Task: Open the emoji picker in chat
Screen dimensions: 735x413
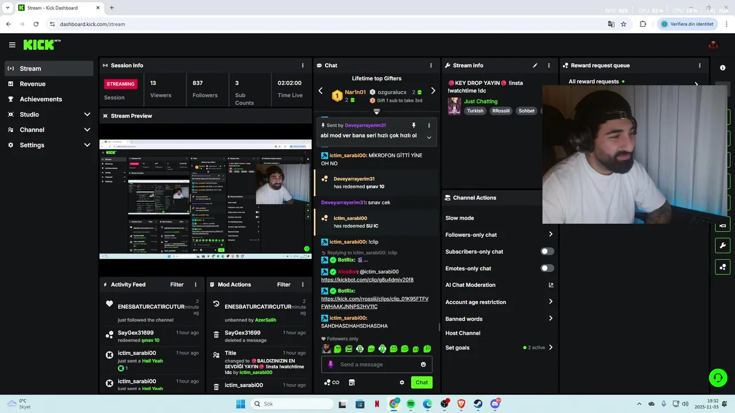Action: 423,364
